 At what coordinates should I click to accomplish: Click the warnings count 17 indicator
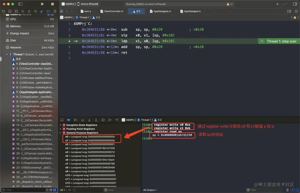(x=229, y=4)
